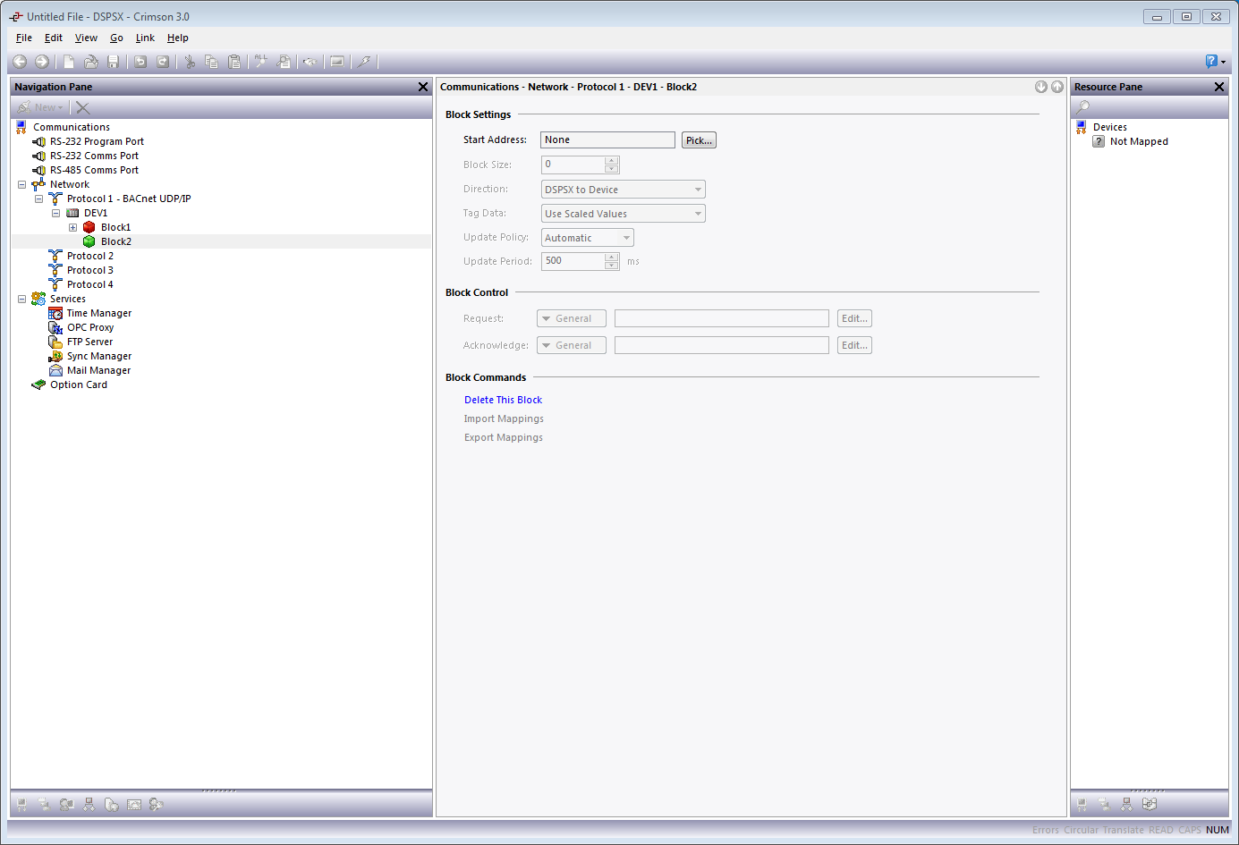
Task: Open the Edit menu
Action: point(54,38)
